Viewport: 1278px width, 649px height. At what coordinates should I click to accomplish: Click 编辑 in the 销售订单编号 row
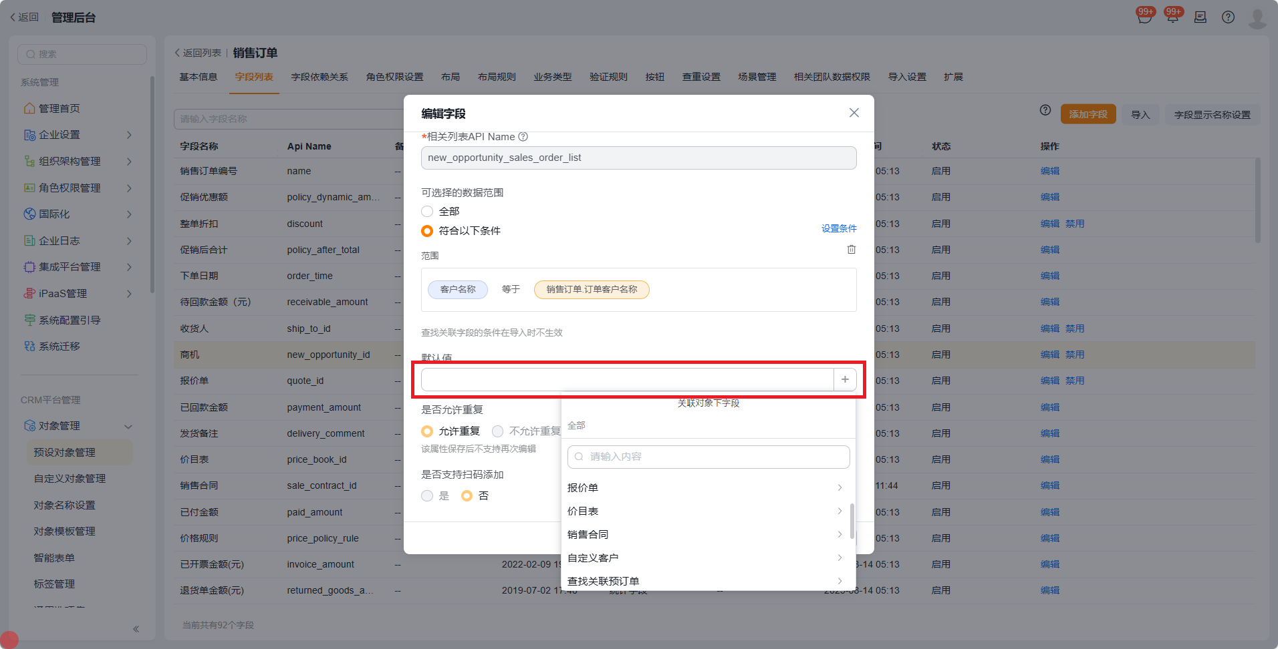coord(1050,171)
